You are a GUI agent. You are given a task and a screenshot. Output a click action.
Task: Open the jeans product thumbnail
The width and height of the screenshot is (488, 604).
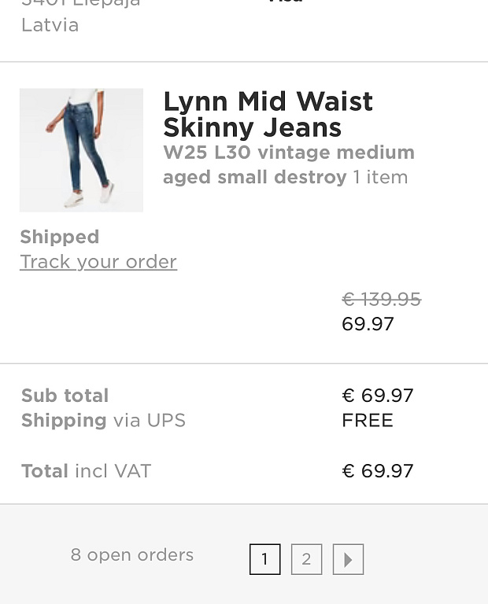tap(81, 150)
